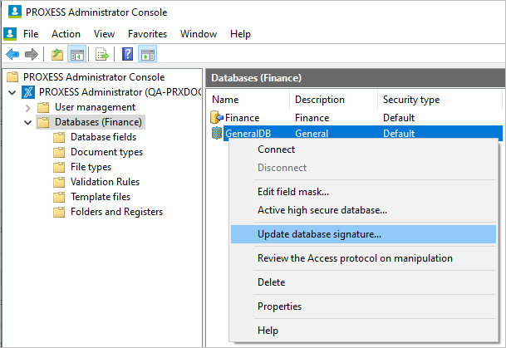Screen dimensions: 506x348
Task: Click the File types folder icon
Action: pyautogui.click(x=59, y=167)
